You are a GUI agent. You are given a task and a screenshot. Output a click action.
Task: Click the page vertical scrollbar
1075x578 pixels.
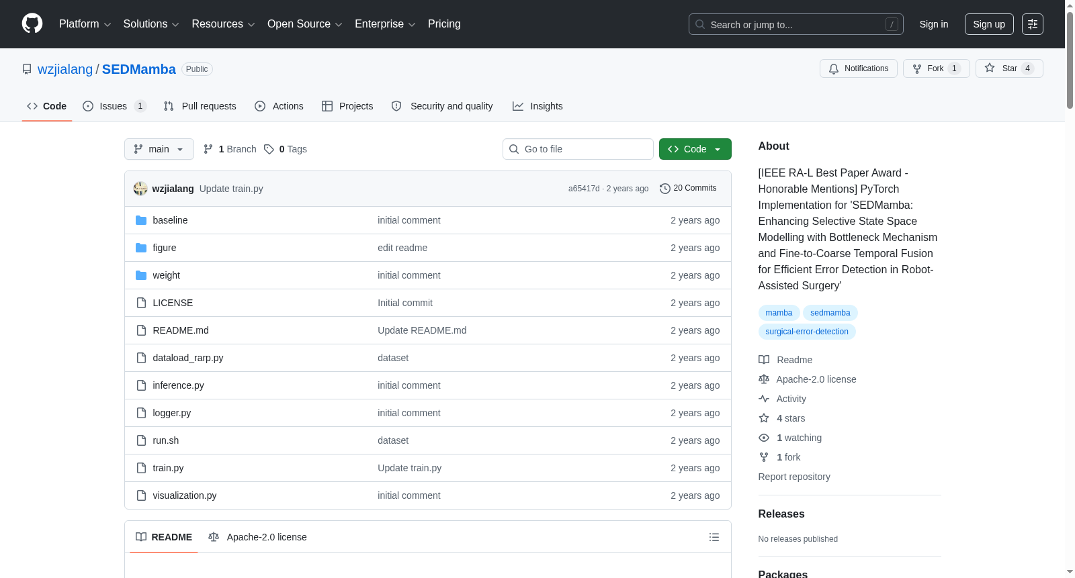coord(1070,60)
